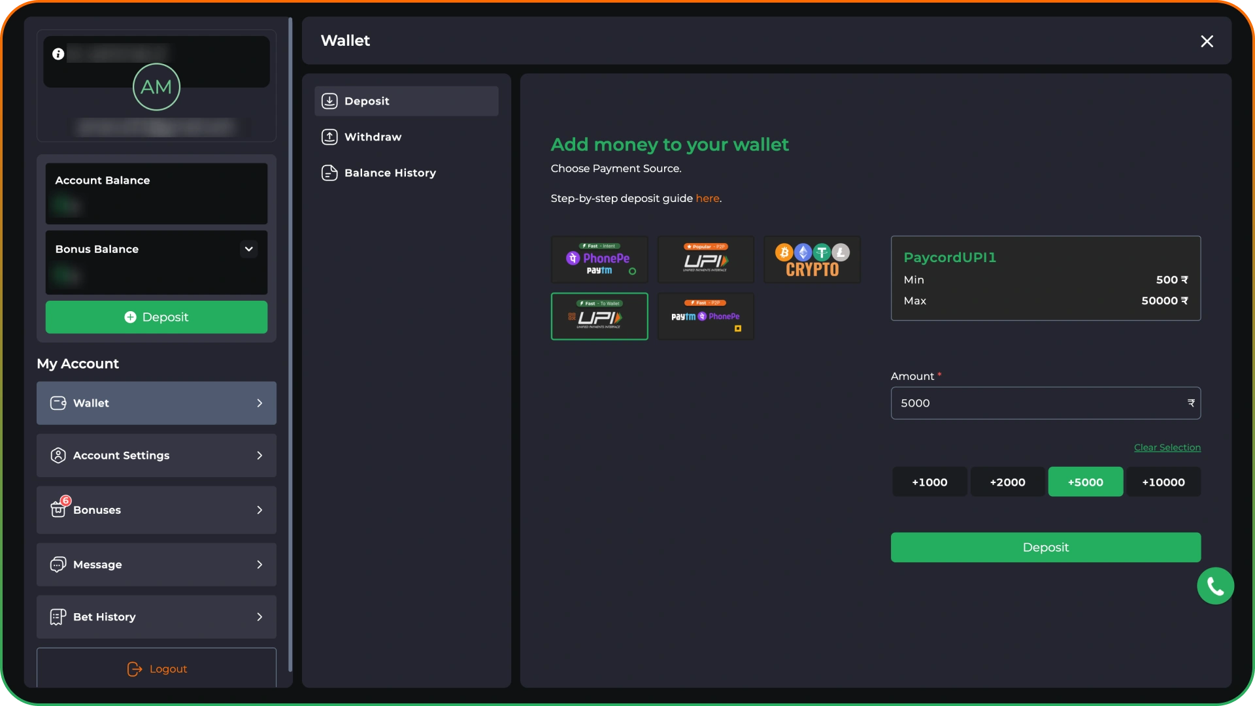Click the green phone support icon

[1215, 586]
